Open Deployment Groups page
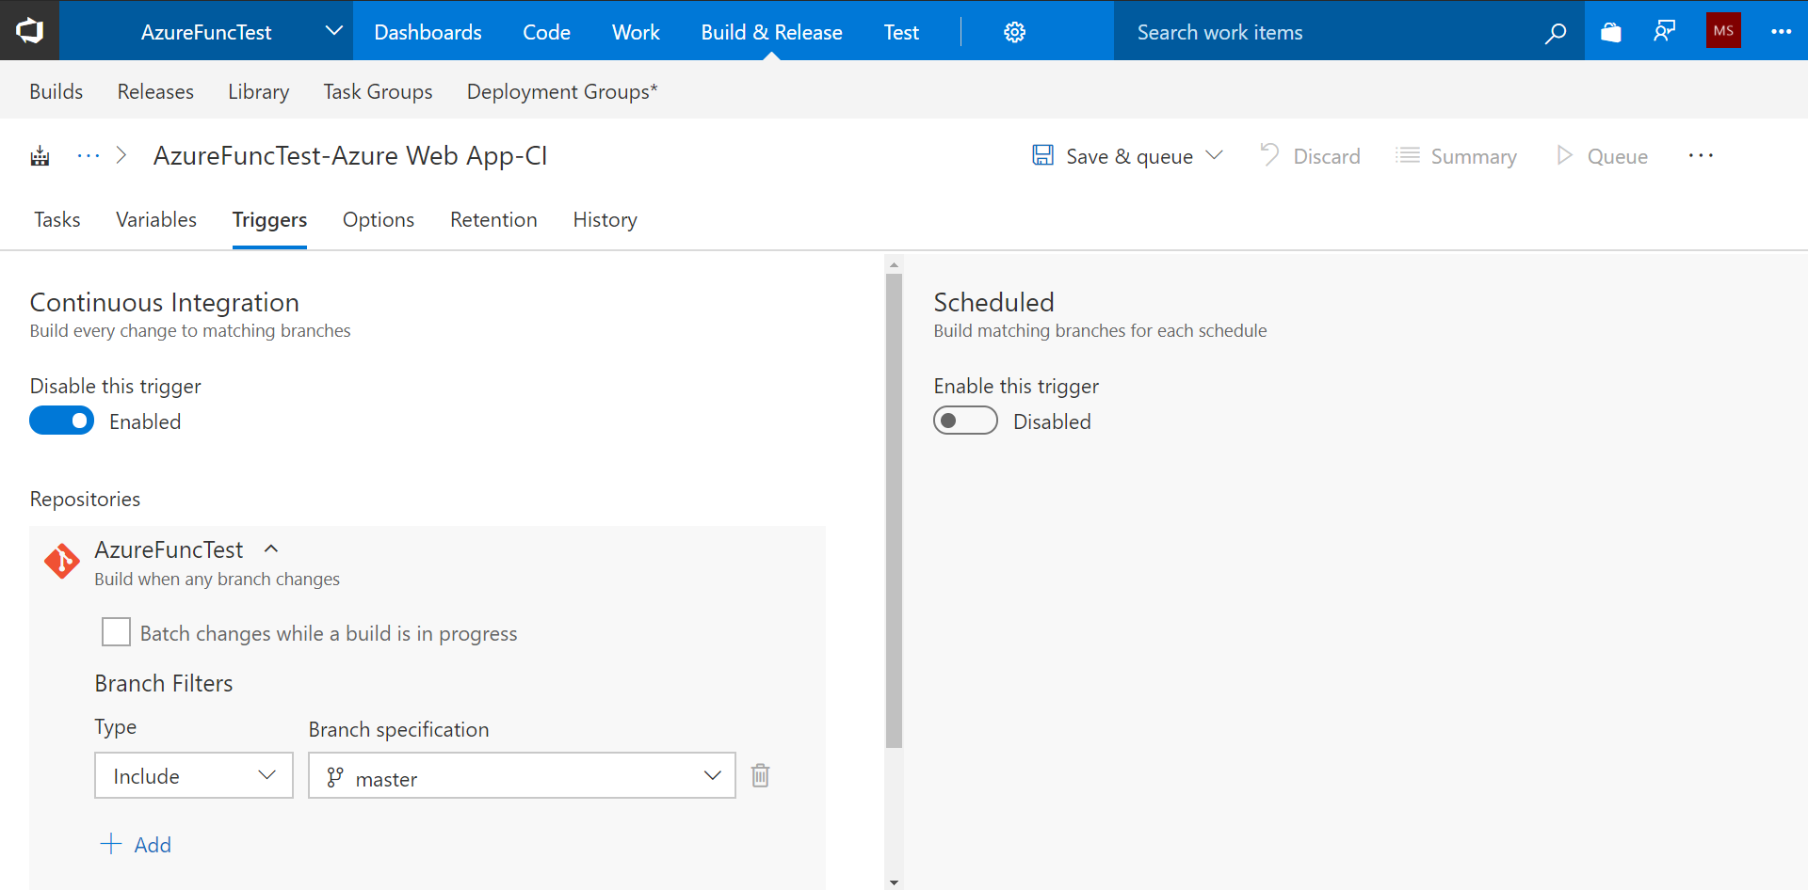The width and height of the screenshot is (1808, 890). (x=562, y=91)
